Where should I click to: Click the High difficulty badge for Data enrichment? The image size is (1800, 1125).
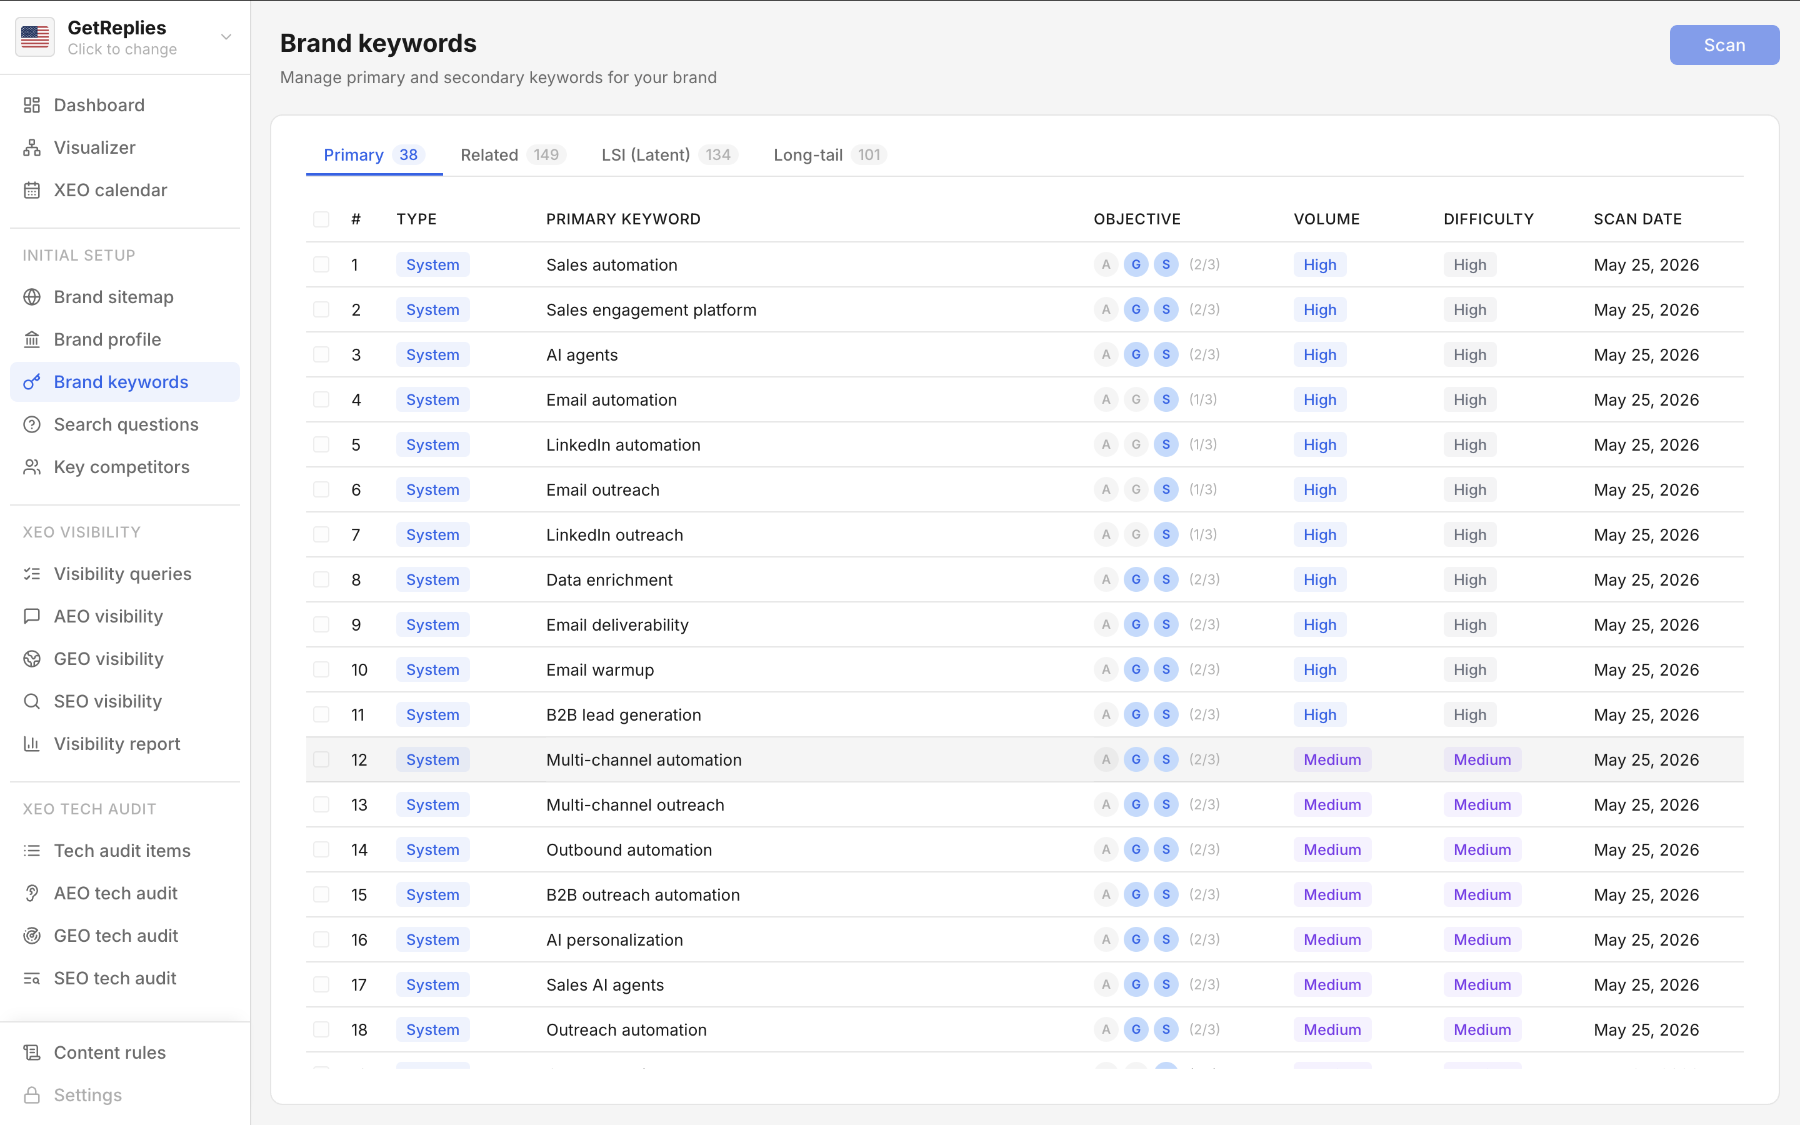point(1470,579)
